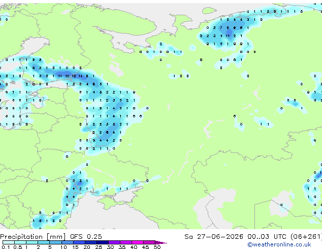Click the 30–35 mm purple legend box
The height and width of the screenshot is (249, 322).
pos(114,242)
